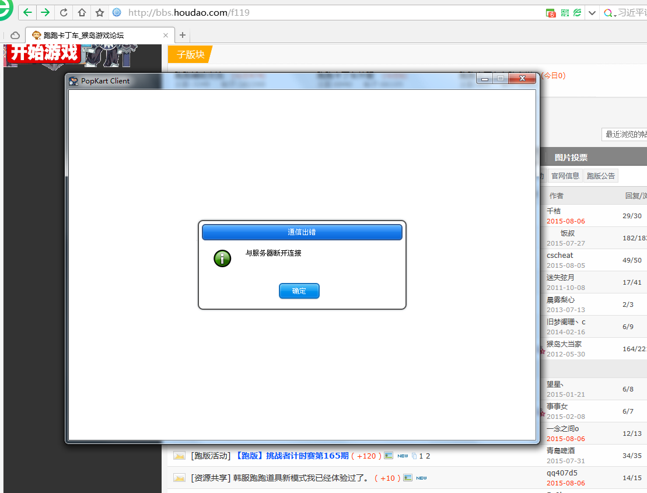
Task: Click the 开始游戏 banner image
Action: click(x=44, y=54)
